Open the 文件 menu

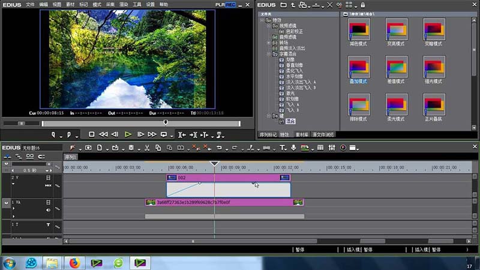click(x=30, y=4)
